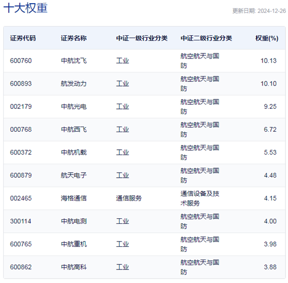The height and width of the screenshot is (283, 288).
Task: Select stock code 600765
Action: point(21,244)
